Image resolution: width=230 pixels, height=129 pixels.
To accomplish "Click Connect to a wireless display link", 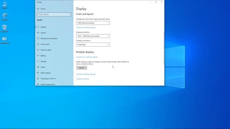I will (x=87, y=57).
